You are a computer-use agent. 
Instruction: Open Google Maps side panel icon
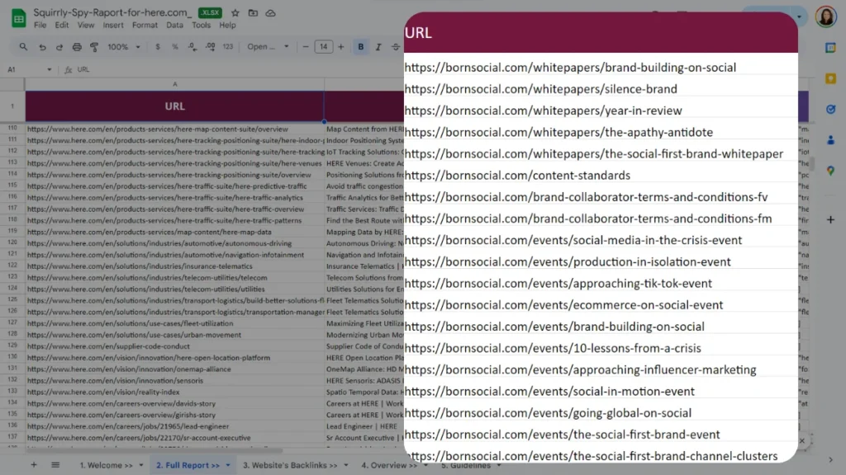(830, 170)
